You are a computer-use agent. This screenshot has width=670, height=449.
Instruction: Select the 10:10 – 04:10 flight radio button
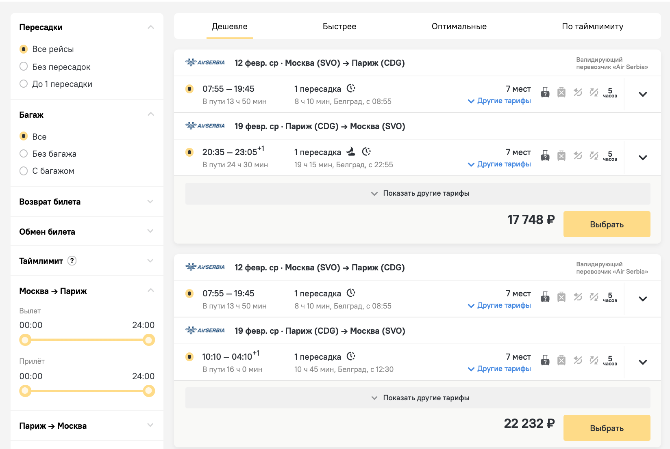click(x=189, y=357)
